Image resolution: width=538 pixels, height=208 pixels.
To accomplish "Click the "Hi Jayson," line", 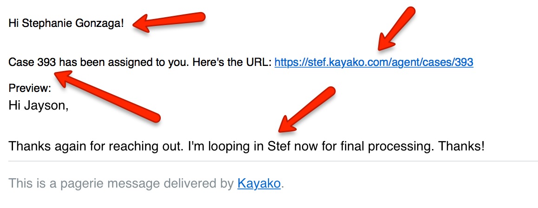I will coord(39,106).
